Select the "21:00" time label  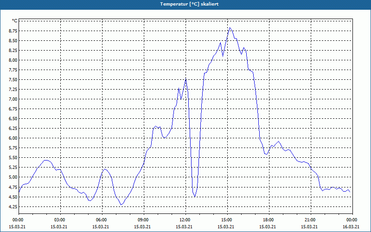[x=310, y=220]
